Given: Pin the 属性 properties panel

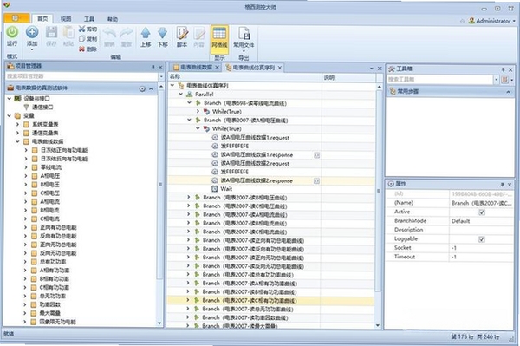Looking at the screenshot, I should pyautogui.click(x=502, y=185).
